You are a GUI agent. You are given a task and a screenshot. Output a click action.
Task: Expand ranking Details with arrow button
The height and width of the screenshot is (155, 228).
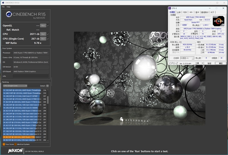point(48,85)
